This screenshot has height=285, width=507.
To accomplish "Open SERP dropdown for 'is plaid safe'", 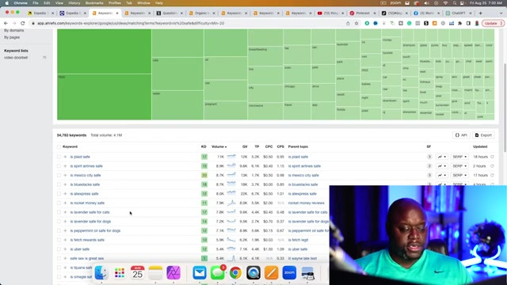I will 459,157.
